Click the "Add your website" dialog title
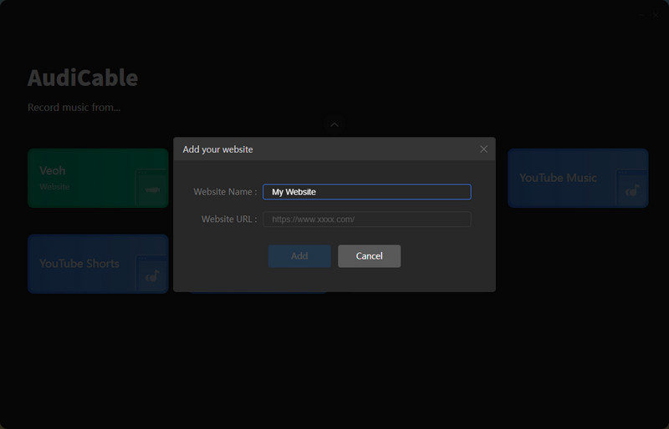 217,149
